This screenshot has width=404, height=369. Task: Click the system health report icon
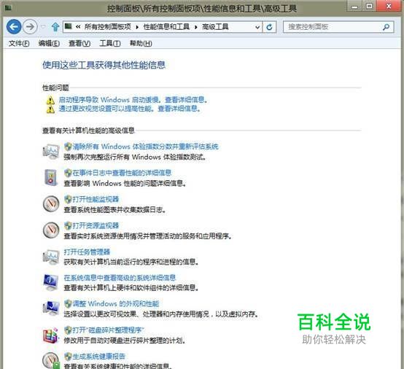tap(51, 361)
